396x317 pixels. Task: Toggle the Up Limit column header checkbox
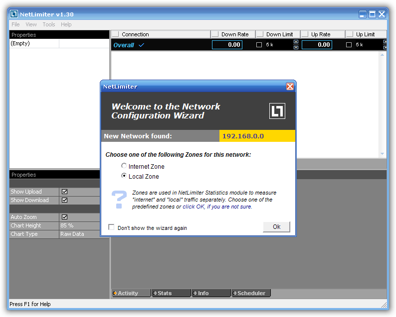click(x=350, y=34)
